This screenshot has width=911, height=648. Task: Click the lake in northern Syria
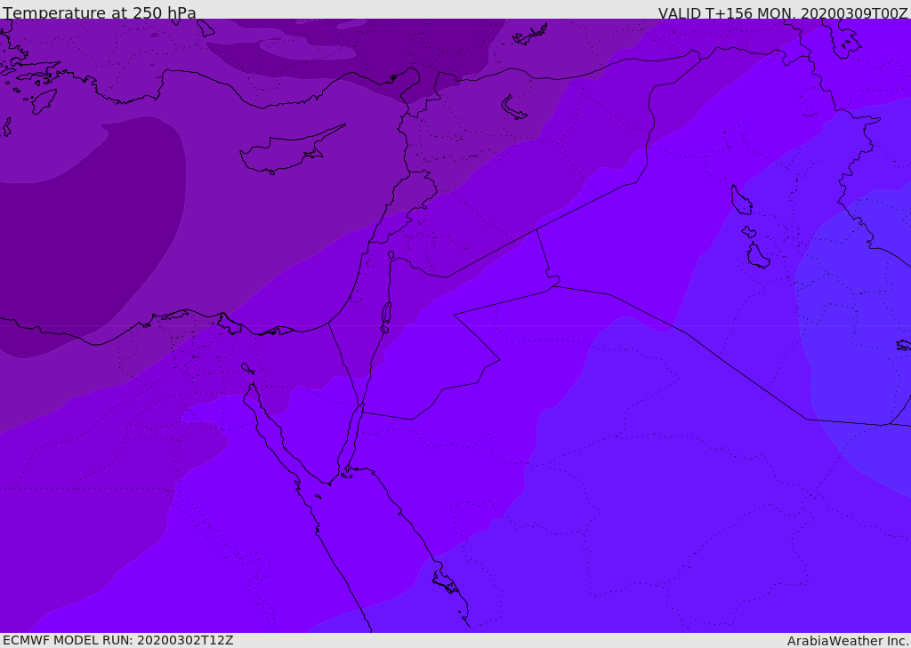coord(513,108)
